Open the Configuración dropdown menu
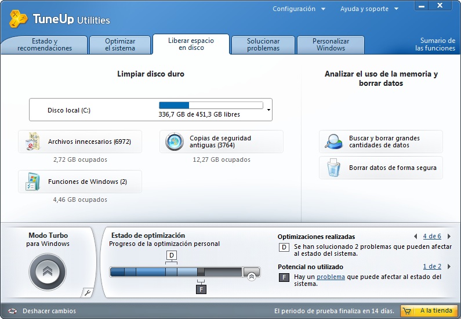 point(299,9)
